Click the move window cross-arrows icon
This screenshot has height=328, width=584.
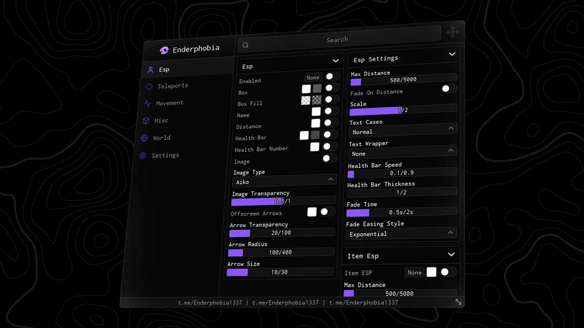click(453, 32)
